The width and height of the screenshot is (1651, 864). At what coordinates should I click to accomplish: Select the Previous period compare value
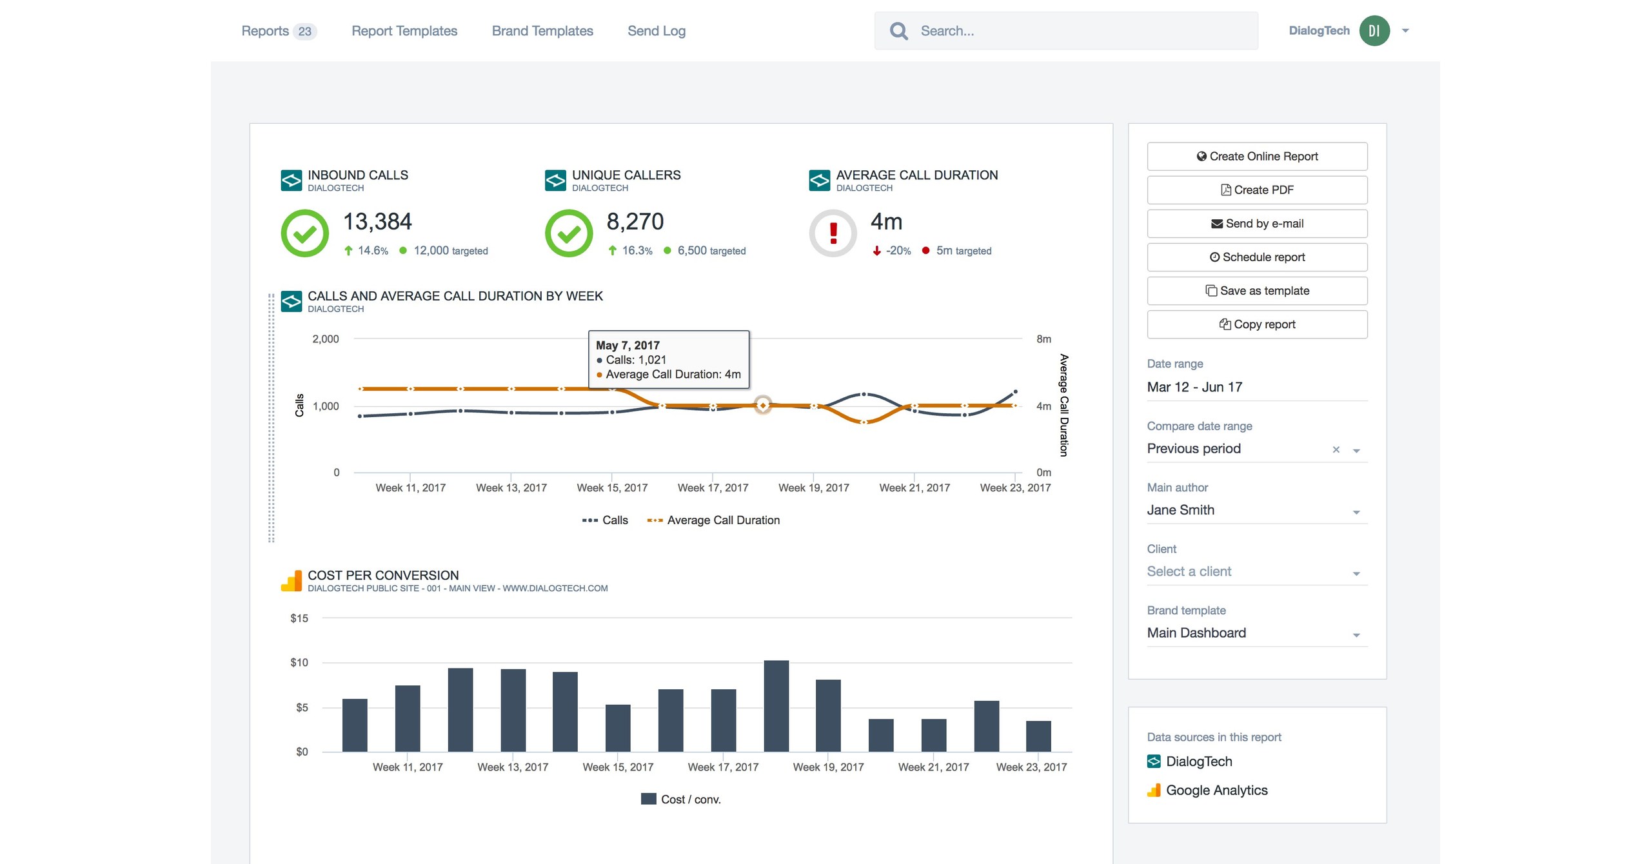pos(1194,448)
